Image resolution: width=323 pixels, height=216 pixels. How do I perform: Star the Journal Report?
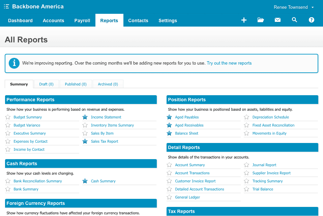pos(246,165)
